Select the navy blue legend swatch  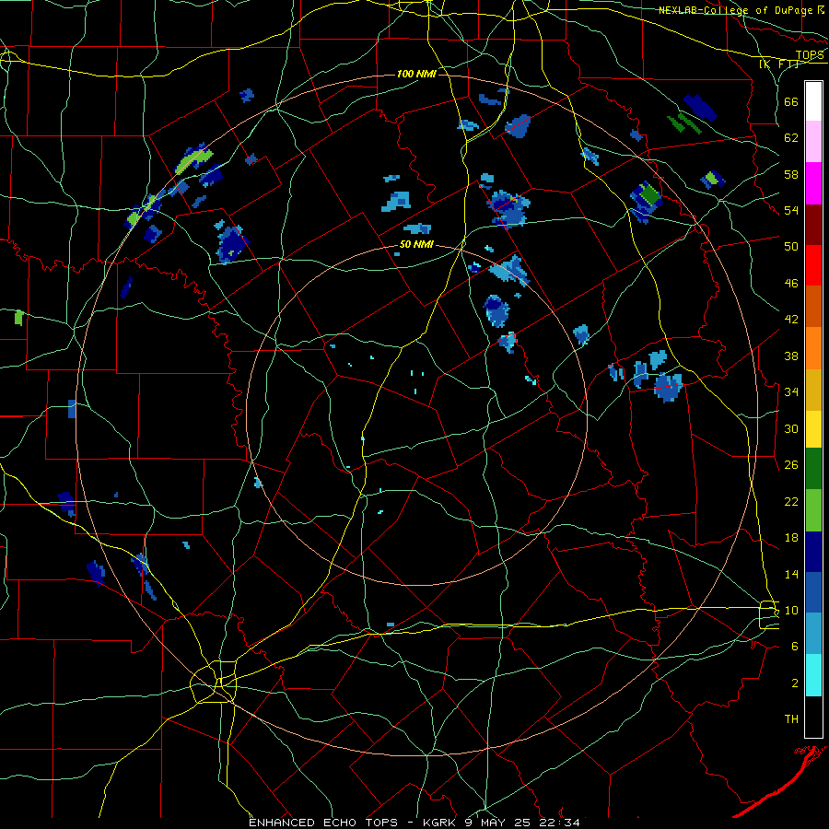pos(813,552)
